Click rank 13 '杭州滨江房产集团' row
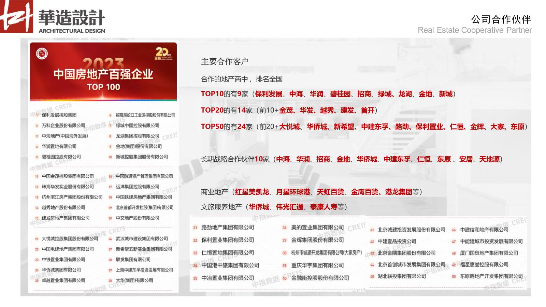The height and width of the screenshot is (307, 546). click(69, 197)
